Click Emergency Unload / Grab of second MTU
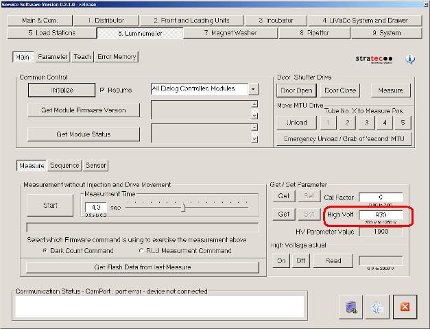 344,138
